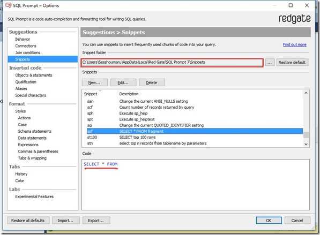Browse for snippet folder with ellipsis button
Screen dimensions: 320x235
[270, 63]
